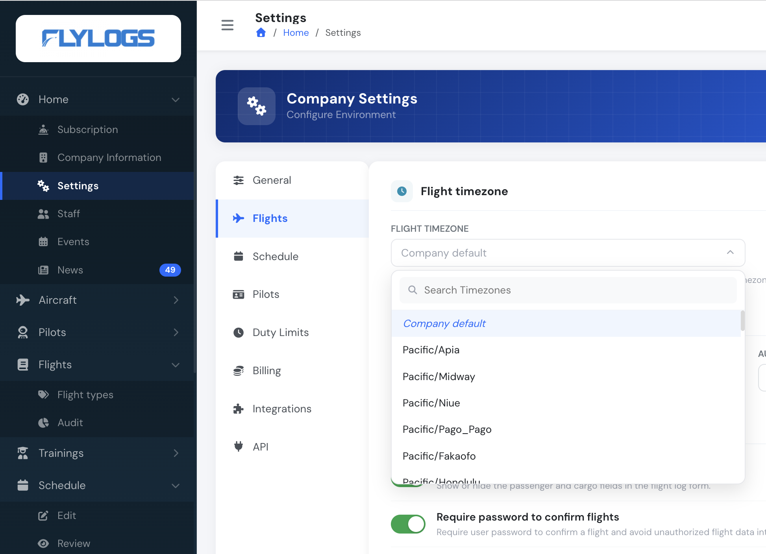
Task: Click the Search Timezones field
Action: (568, 290)
